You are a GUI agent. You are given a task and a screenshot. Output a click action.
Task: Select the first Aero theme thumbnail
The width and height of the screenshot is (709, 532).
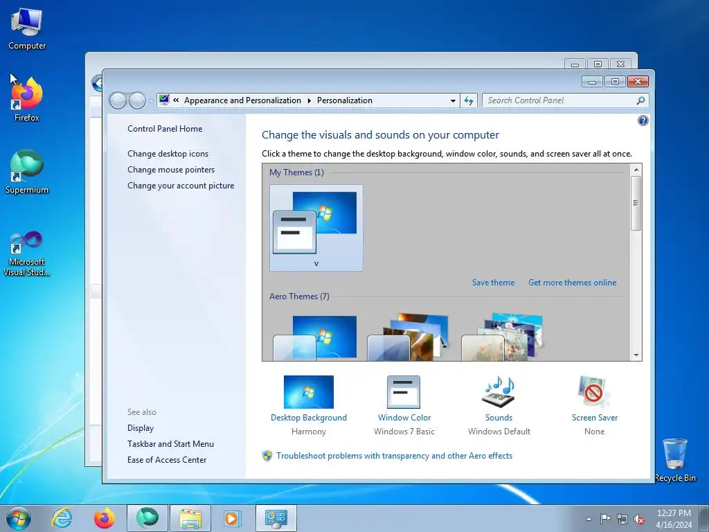(x=316, y=337)
